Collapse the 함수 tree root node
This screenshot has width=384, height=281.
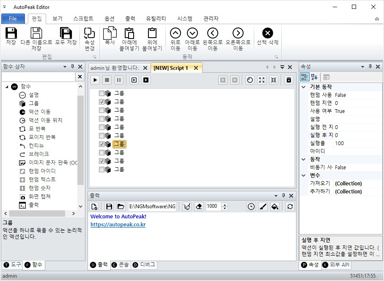coord(7,86)
